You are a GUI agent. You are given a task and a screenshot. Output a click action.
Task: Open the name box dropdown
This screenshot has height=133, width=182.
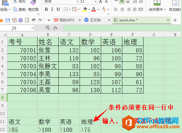pyautogui.click(x=32, y=28)
